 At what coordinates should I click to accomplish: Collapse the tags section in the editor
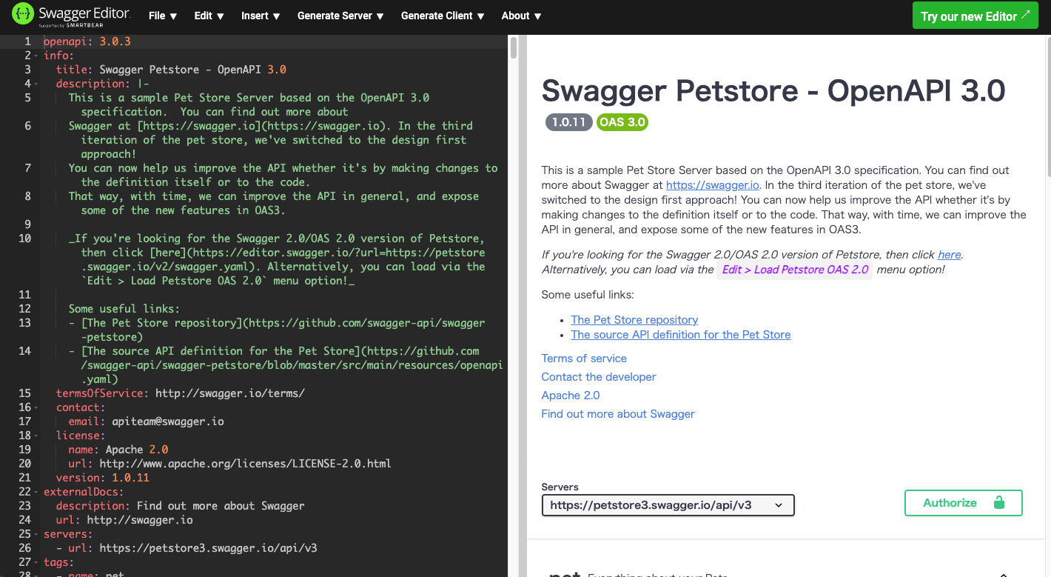click(x=35, y=562)
